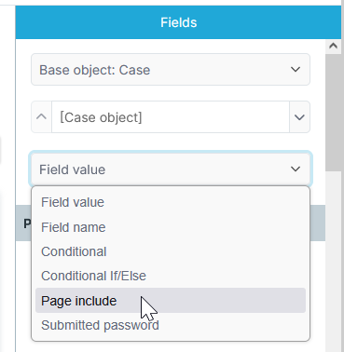Screen dimensions: 344x352
Task: Collapse the focused Field value combo box
Action: click(171, 169)
